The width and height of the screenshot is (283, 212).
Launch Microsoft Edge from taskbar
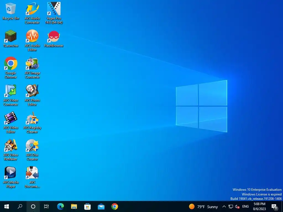[x=61, y=206]
